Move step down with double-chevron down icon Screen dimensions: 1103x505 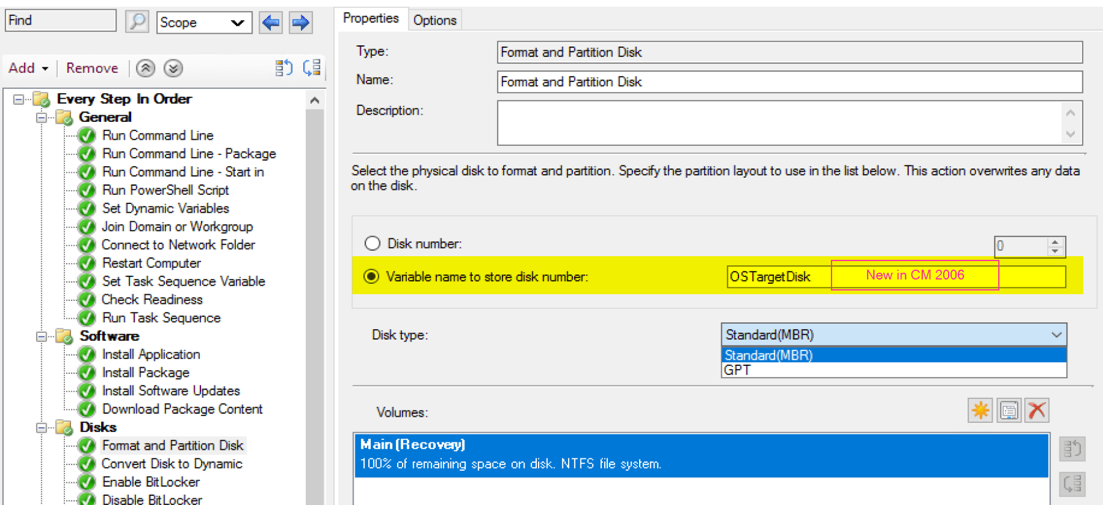[173, 68]
